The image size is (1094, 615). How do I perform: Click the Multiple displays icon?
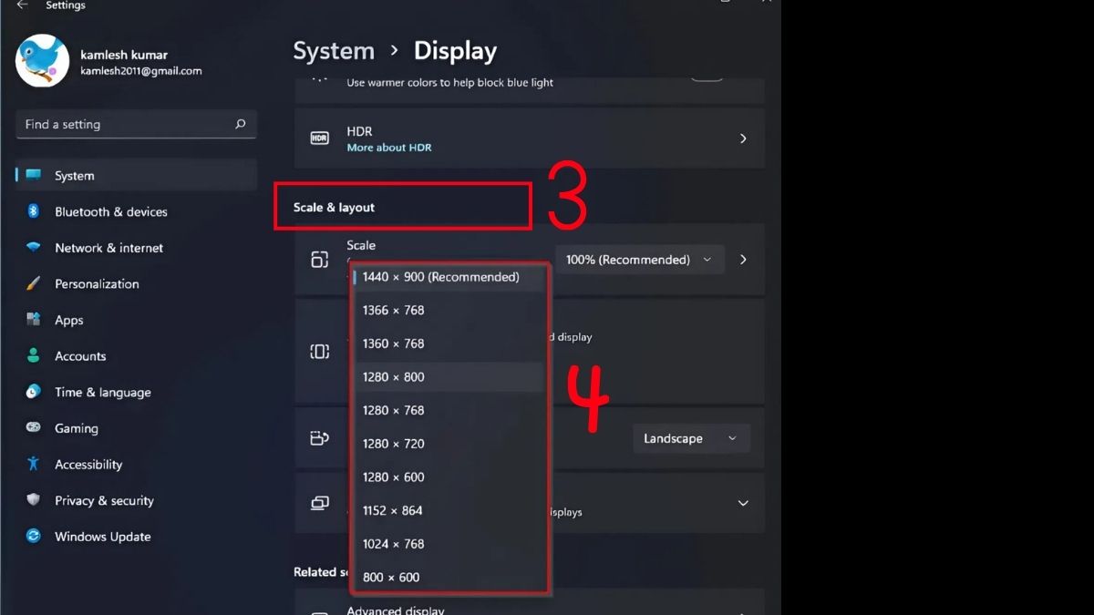coord(319,503)
